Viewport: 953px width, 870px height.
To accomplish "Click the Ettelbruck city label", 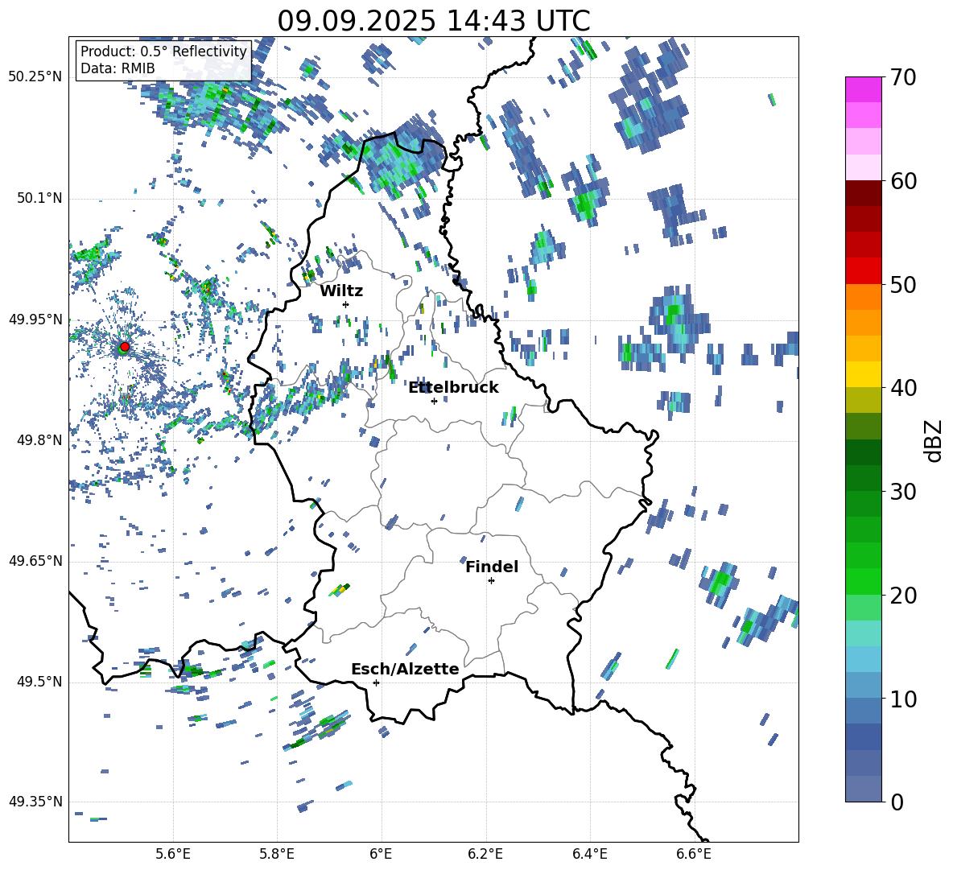I will (453, 388).
